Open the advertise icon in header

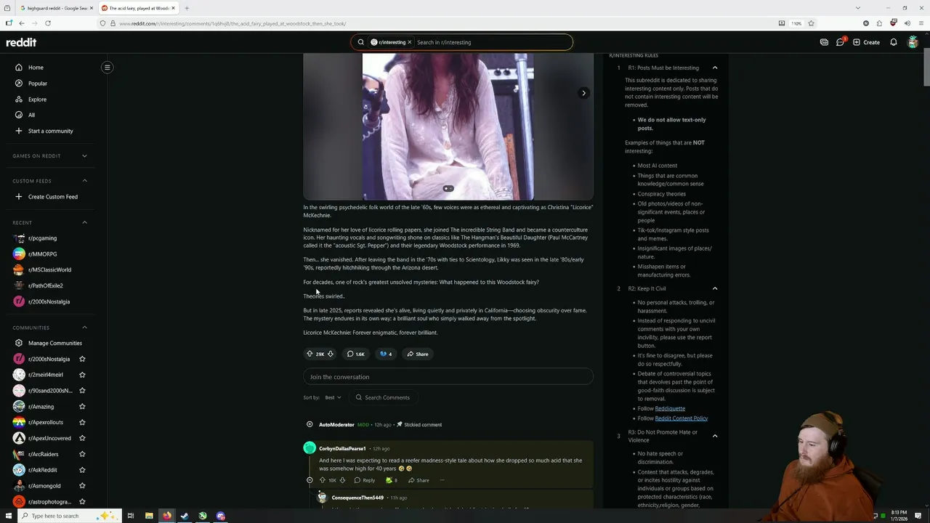click(824, 42)
